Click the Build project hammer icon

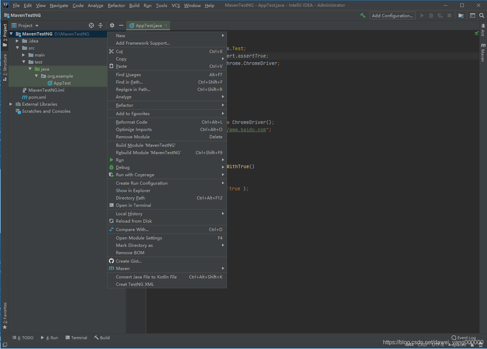click(x=363, y=15)
